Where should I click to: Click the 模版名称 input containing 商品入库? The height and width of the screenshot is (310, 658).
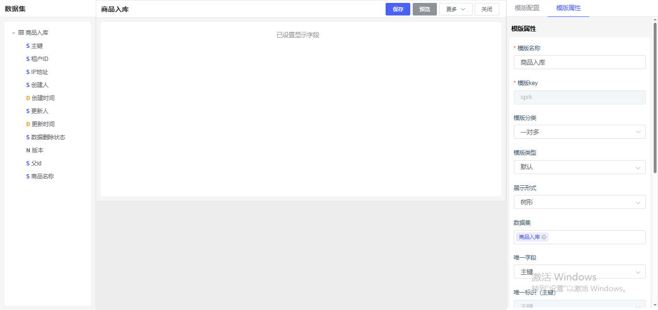579,62
